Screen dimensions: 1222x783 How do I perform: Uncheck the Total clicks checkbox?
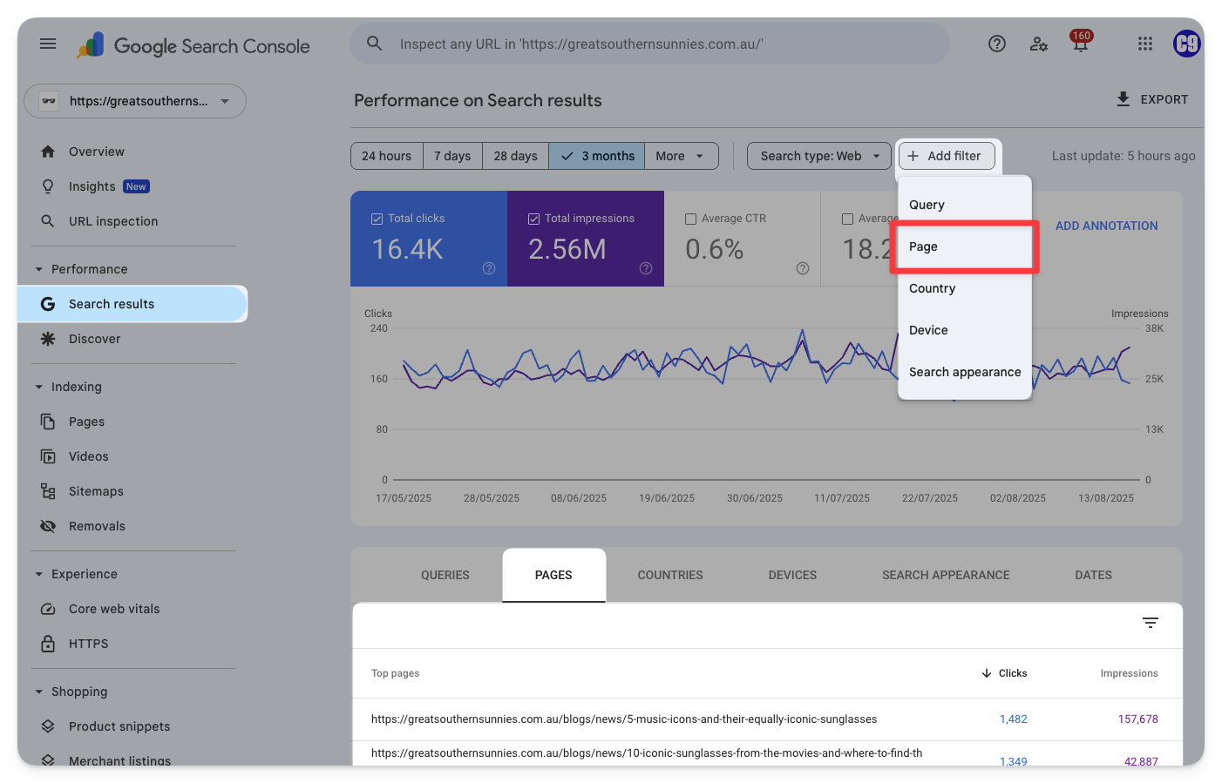(377, 219)
